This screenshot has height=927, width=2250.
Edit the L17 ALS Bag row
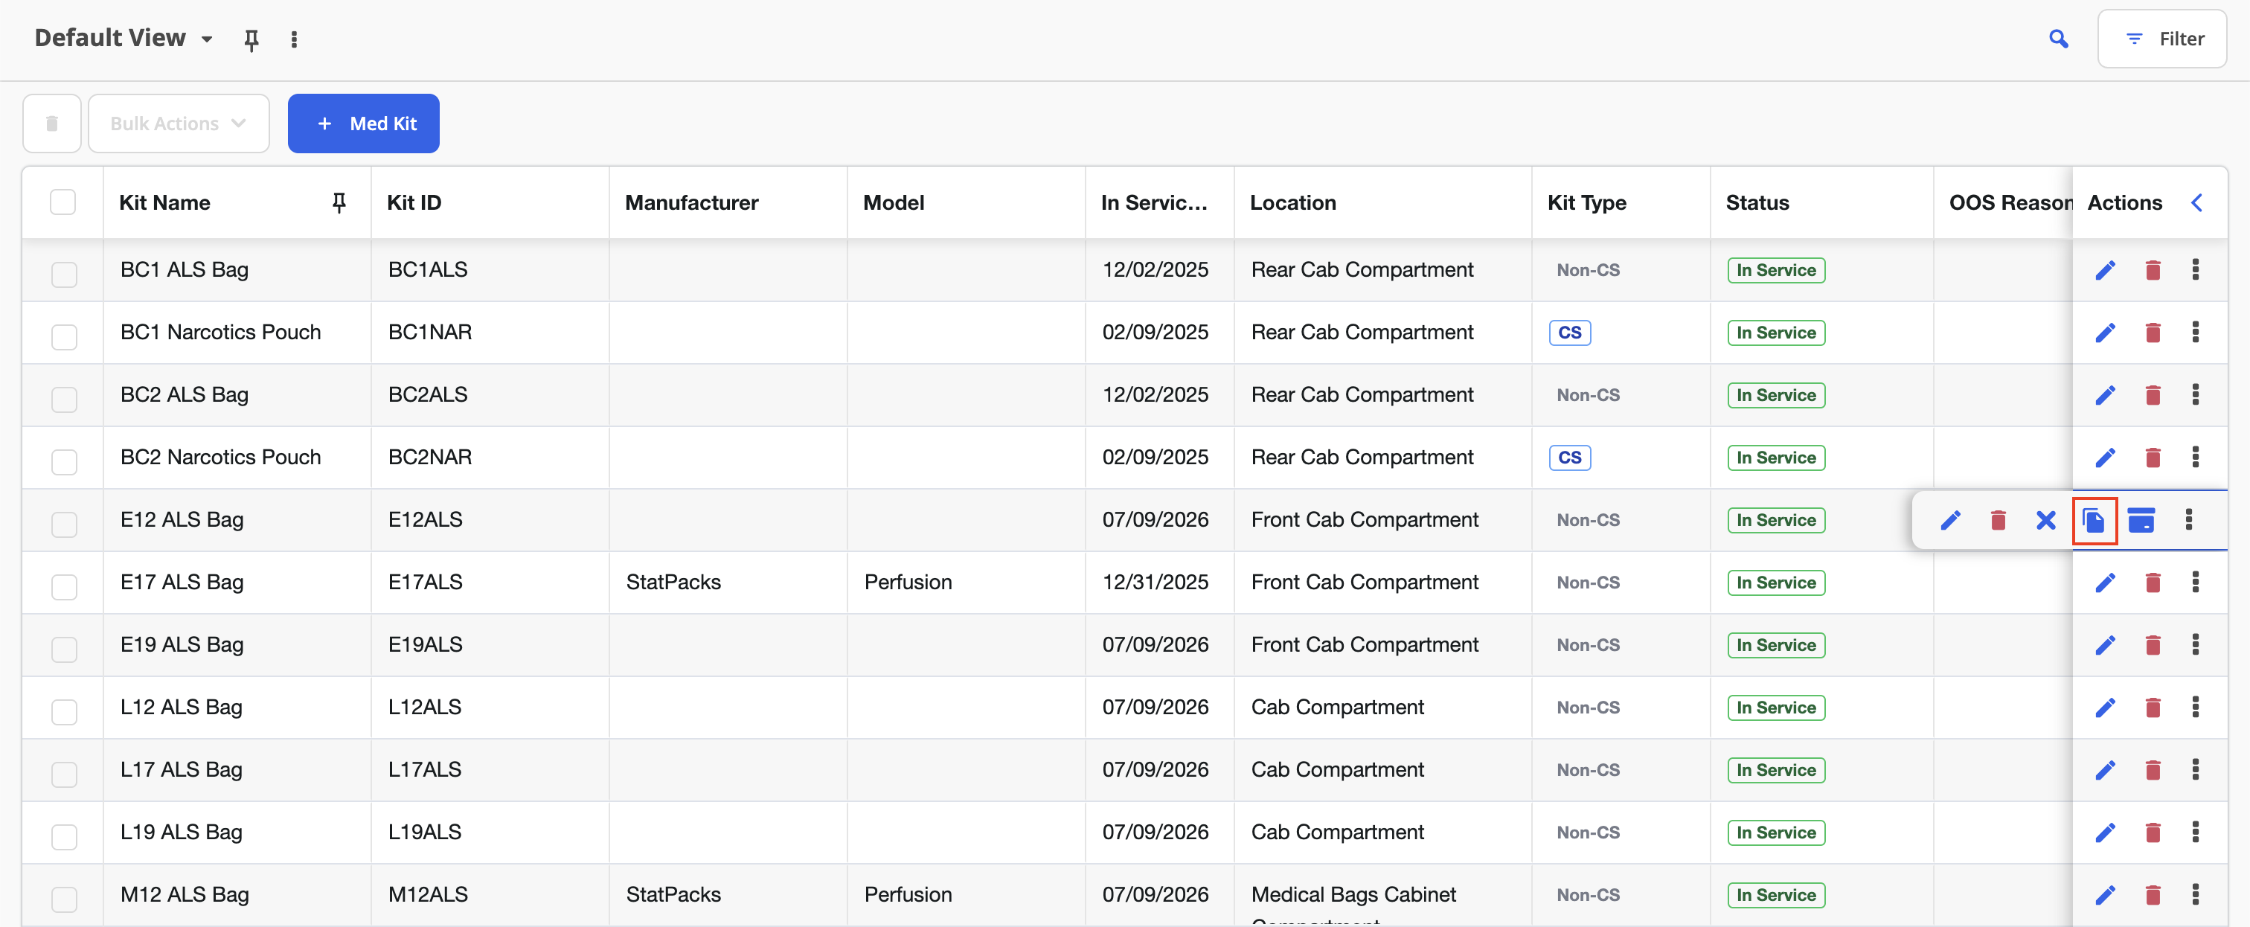point(2105,771)
